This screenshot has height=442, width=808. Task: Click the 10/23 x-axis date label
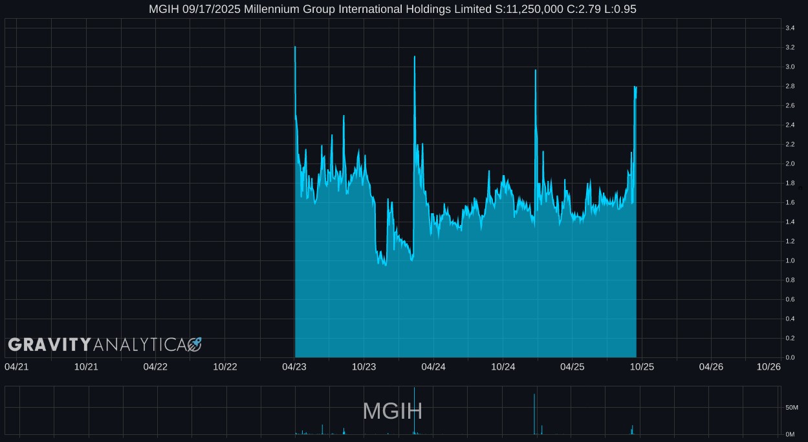[x=364, y=366]
